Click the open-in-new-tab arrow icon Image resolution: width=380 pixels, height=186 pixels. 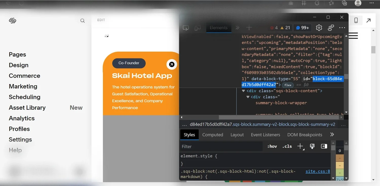[x=369, y=20]
